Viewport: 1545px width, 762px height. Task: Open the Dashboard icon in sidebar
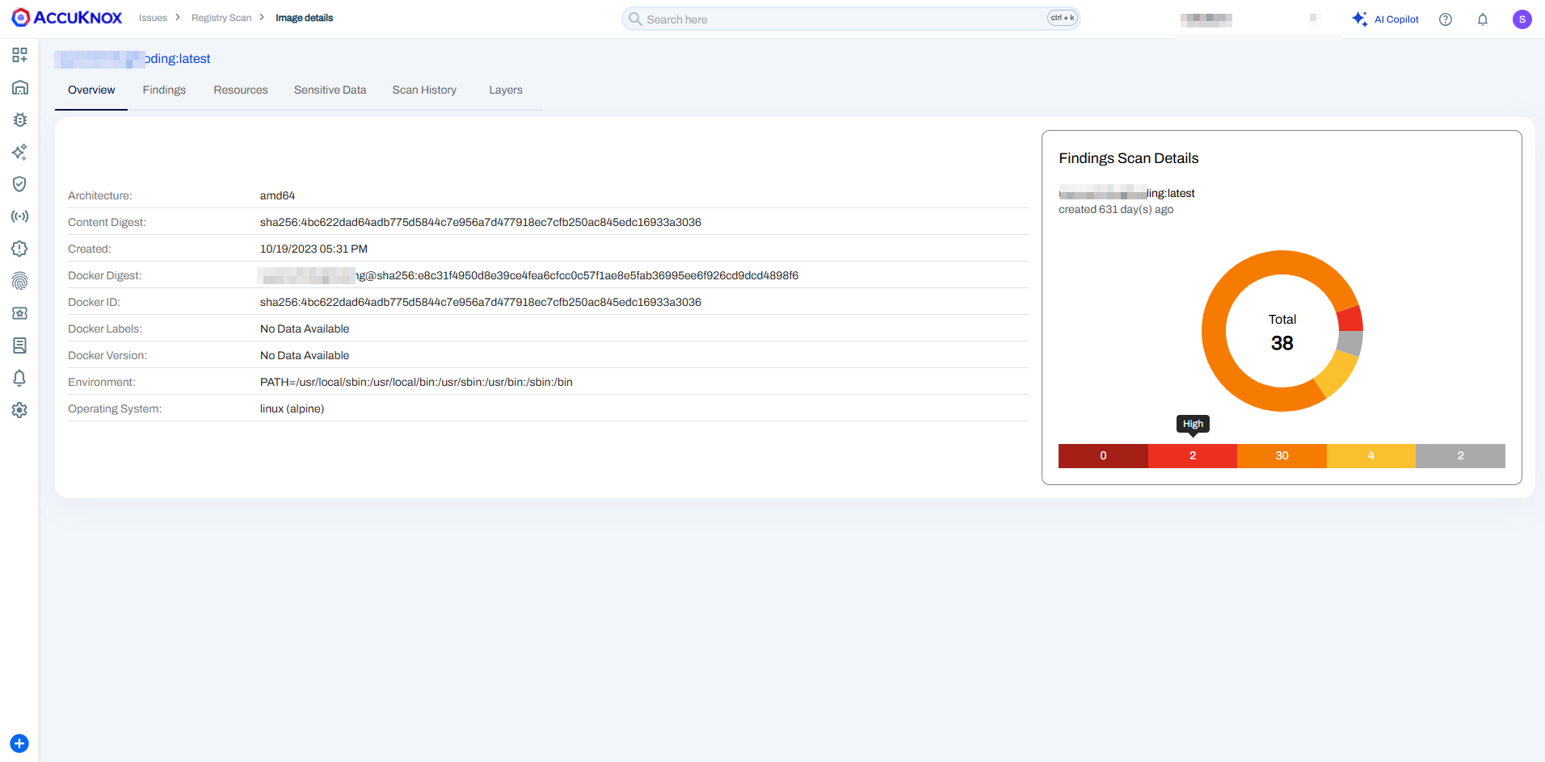click(19, 55)
